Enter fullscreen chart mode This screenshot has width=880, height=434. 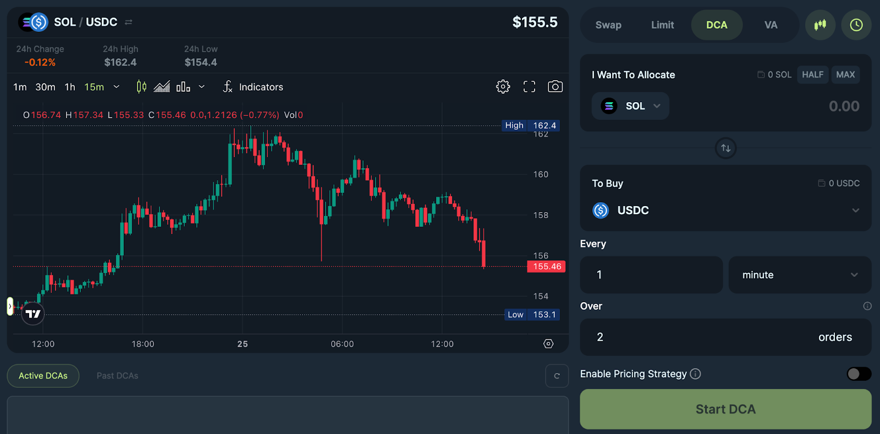529,86
